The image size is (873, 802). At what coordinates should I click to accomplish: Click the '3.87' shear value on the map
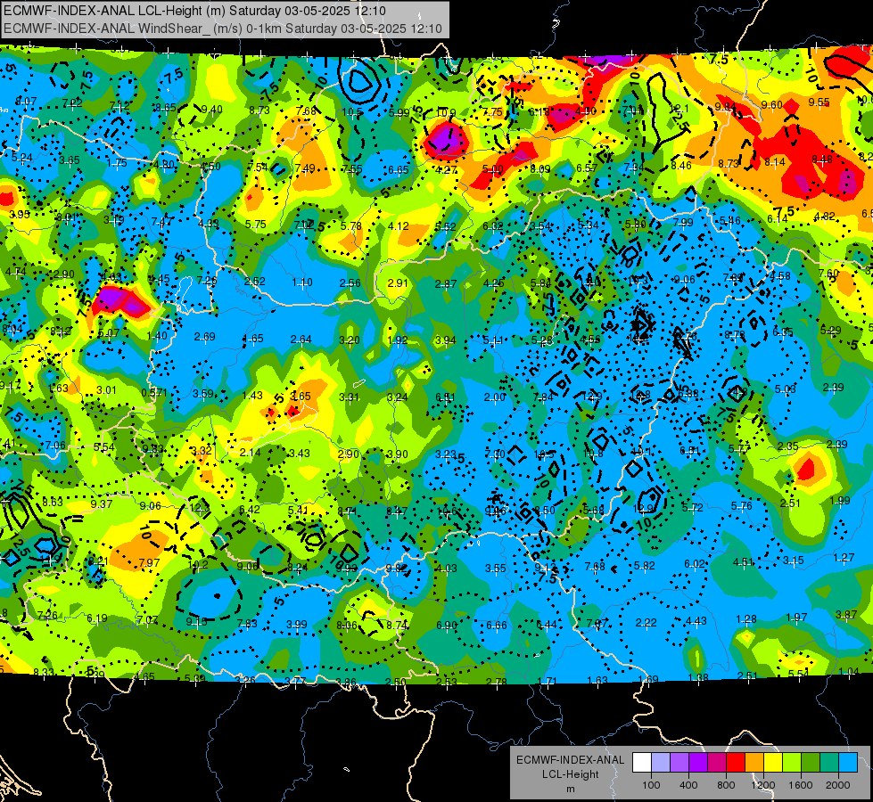coord(846,615)
